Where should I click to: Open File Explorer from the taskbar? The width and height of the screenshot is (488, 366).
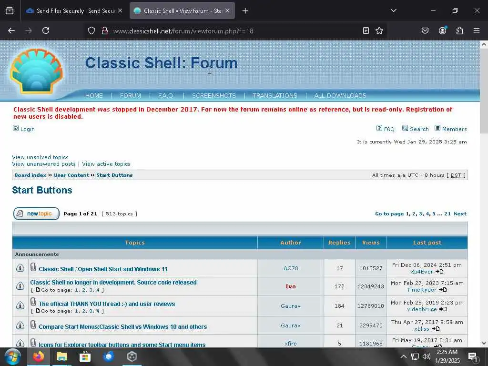point(61,356)
